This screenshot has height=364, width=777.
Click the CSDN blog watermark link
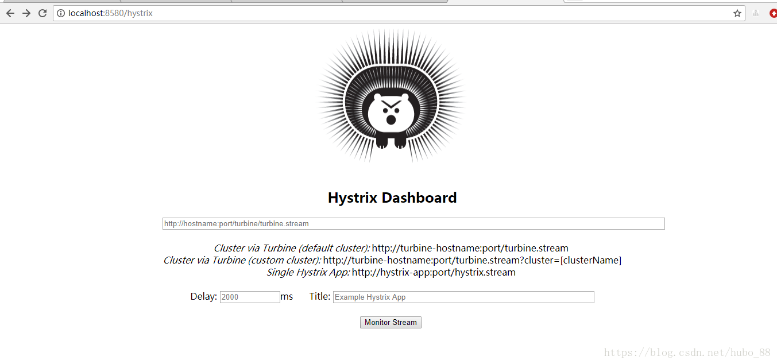pyautogui.click(x=687, y=351)
